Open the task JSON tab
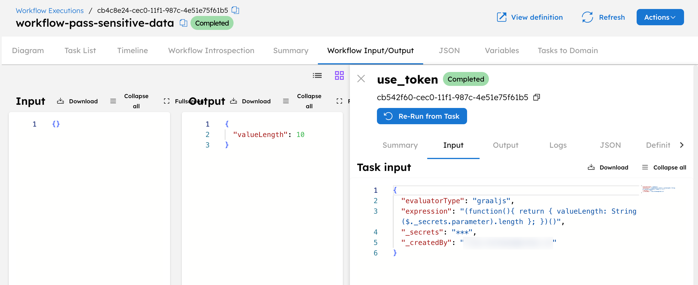This screenshot has width=698, height=285. point(610,145)
